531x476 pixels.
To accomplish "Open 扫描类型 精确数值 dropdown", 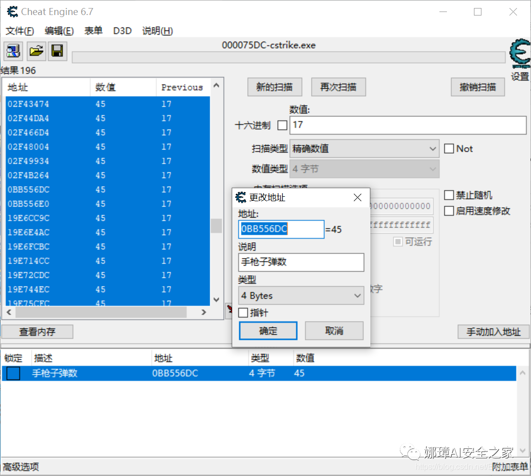I will [x=364, y=149].
